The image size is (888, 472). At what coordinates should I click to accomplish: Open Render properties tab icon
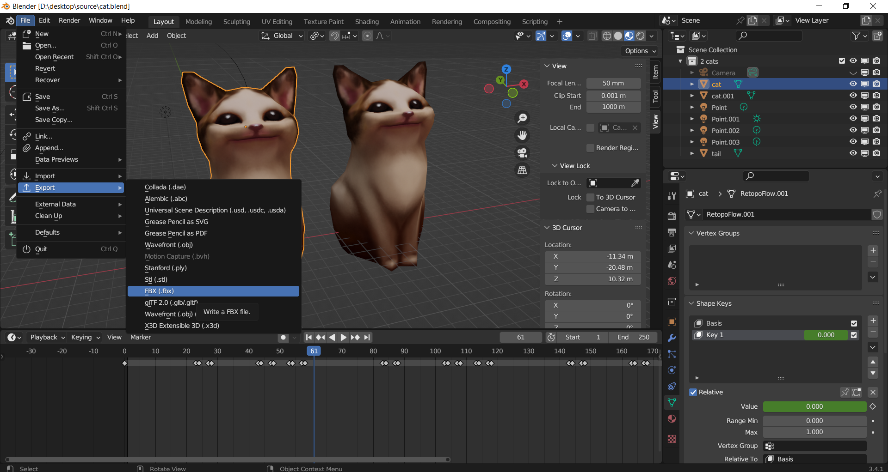(672, 216)
